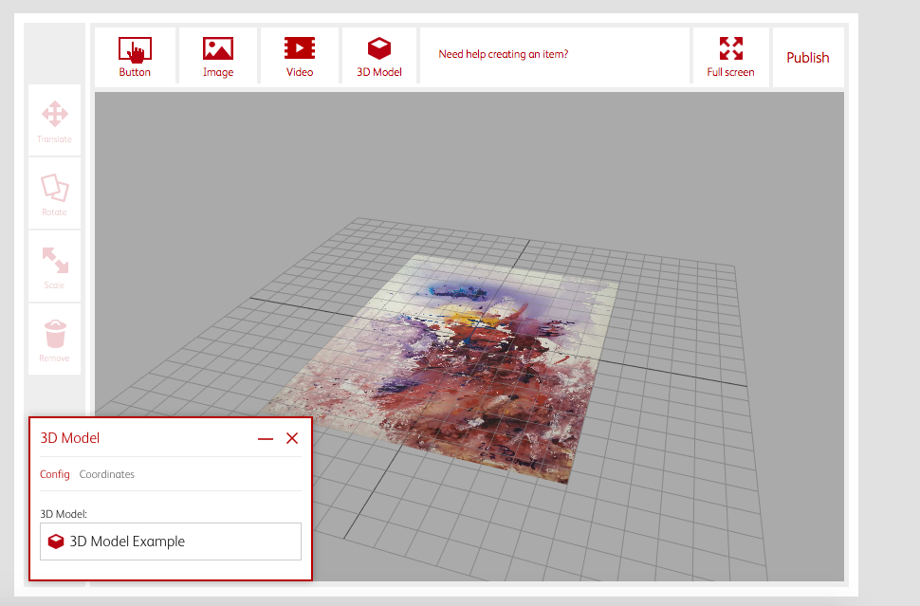920x606 pixels.
Task: Insert an Image item
Action: pyautogui.click(x=218, y=56)
